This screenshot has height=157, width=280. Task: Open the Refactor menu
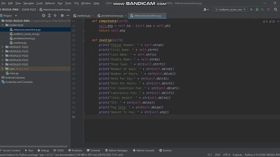point(50,3)
